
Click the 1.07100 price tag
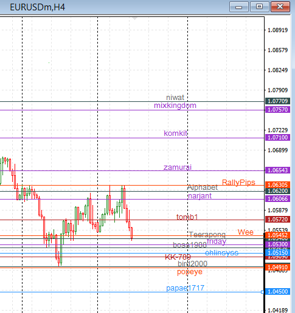tap(277, 138)
